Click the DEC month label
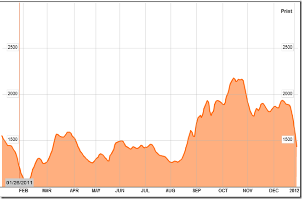Image resolution: width=302 pixels, height=199 pixels. (274, 191)
